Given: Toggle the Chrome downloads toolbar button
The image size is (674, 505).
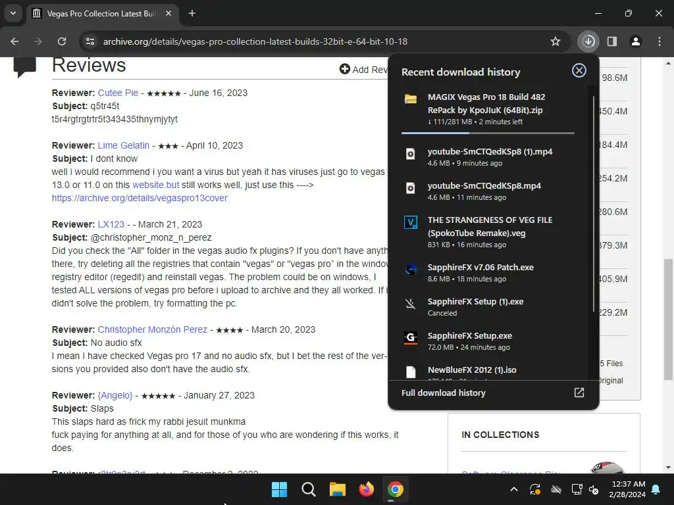Looking at the screenshot, I should click(588, 41).
